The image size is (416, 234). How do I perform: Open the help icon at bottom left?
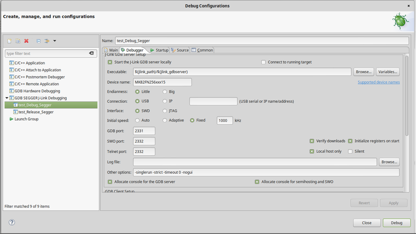click(12, 222)
